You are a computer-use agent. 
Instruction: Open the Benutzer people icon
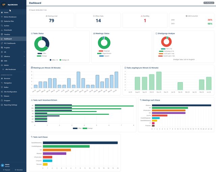click(2, 78)
